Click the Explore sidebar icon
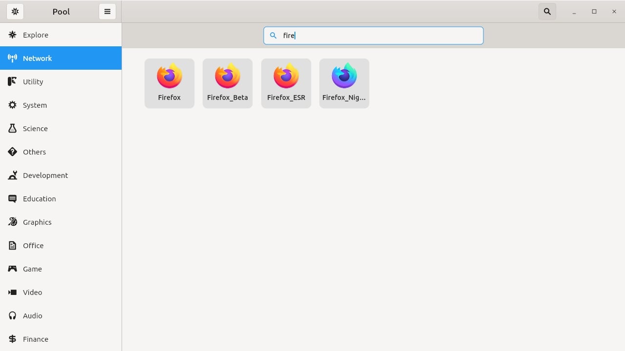Viewport: 625px width, 351px height. [x=13, y=35]
